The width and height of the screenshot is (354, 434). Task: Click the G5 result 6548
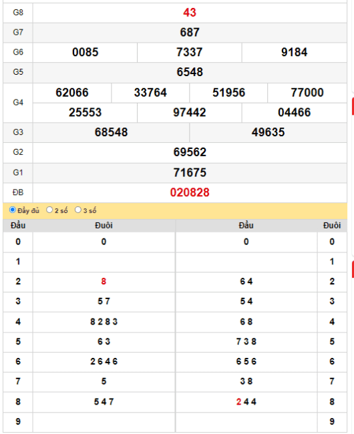190,72
